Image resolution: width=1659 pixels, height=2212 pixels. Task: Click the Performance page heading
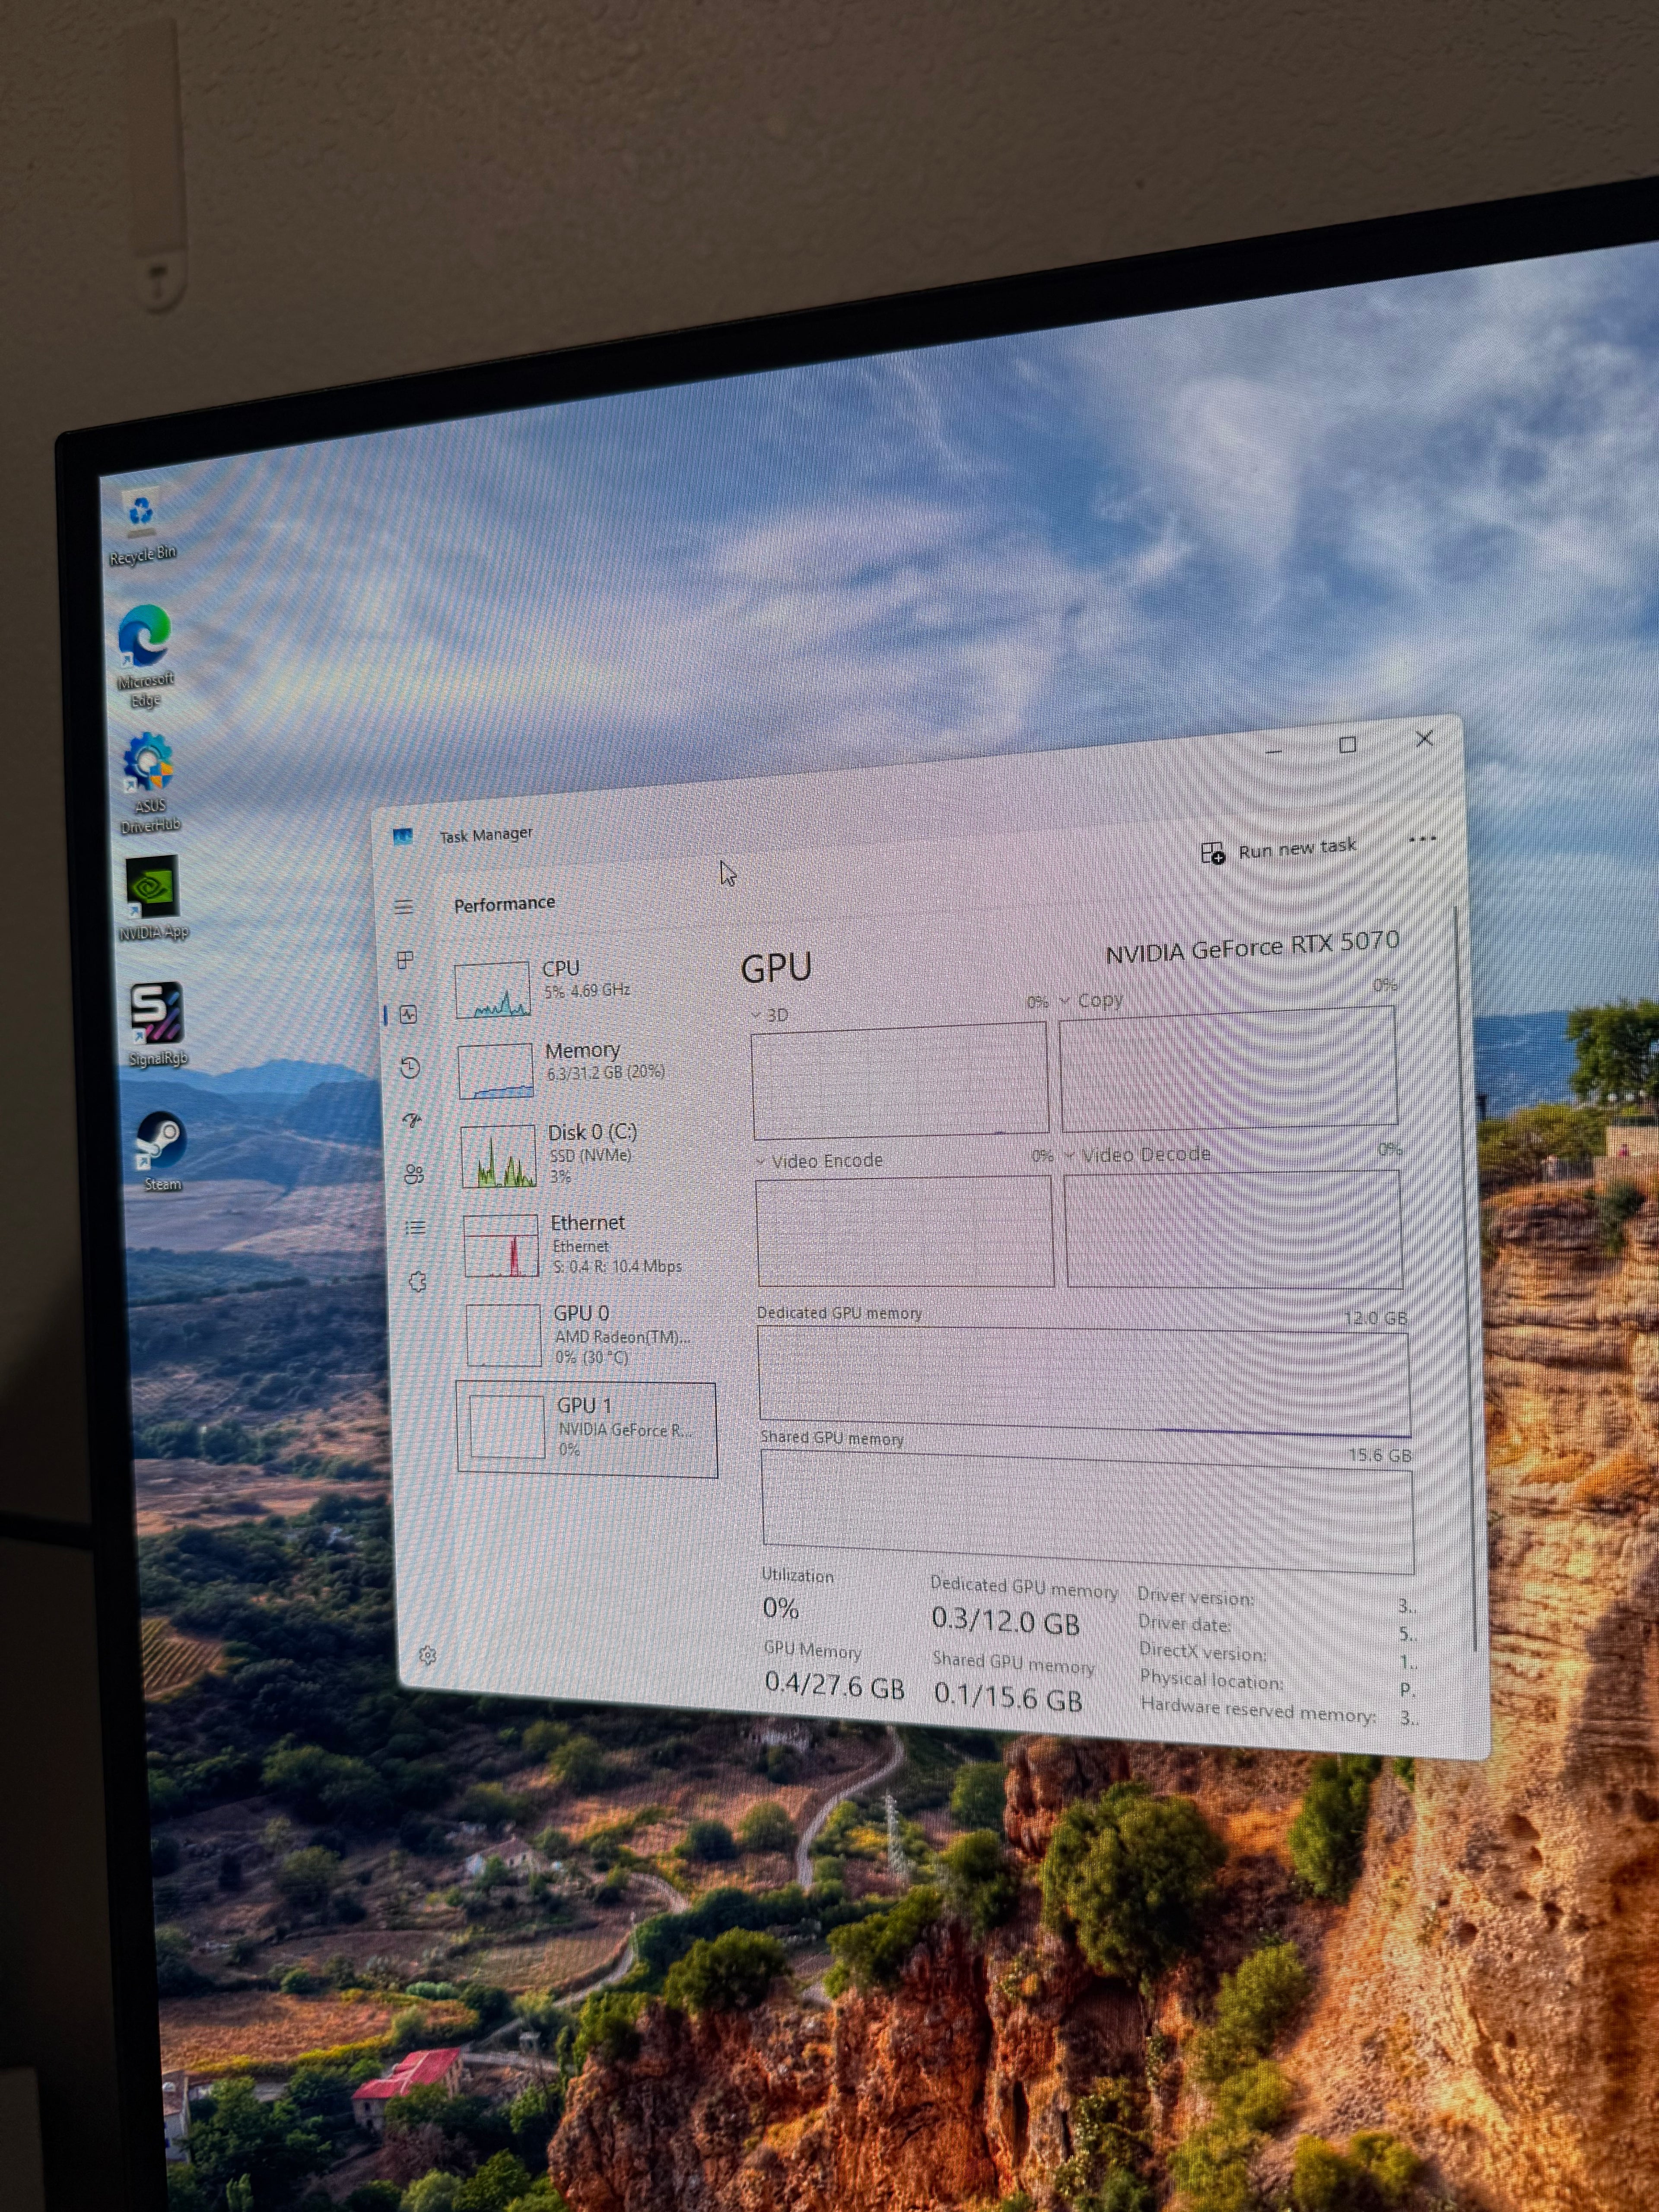(x=504, y=904)
